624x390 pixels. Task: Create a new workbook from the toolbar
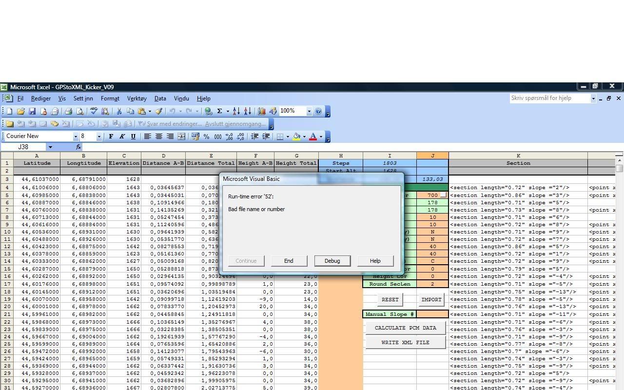pyautogui.click(x=9, y=111)
